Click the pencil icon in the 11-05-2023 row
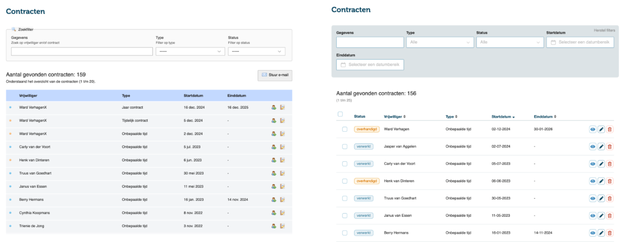 tap(601, 216)
